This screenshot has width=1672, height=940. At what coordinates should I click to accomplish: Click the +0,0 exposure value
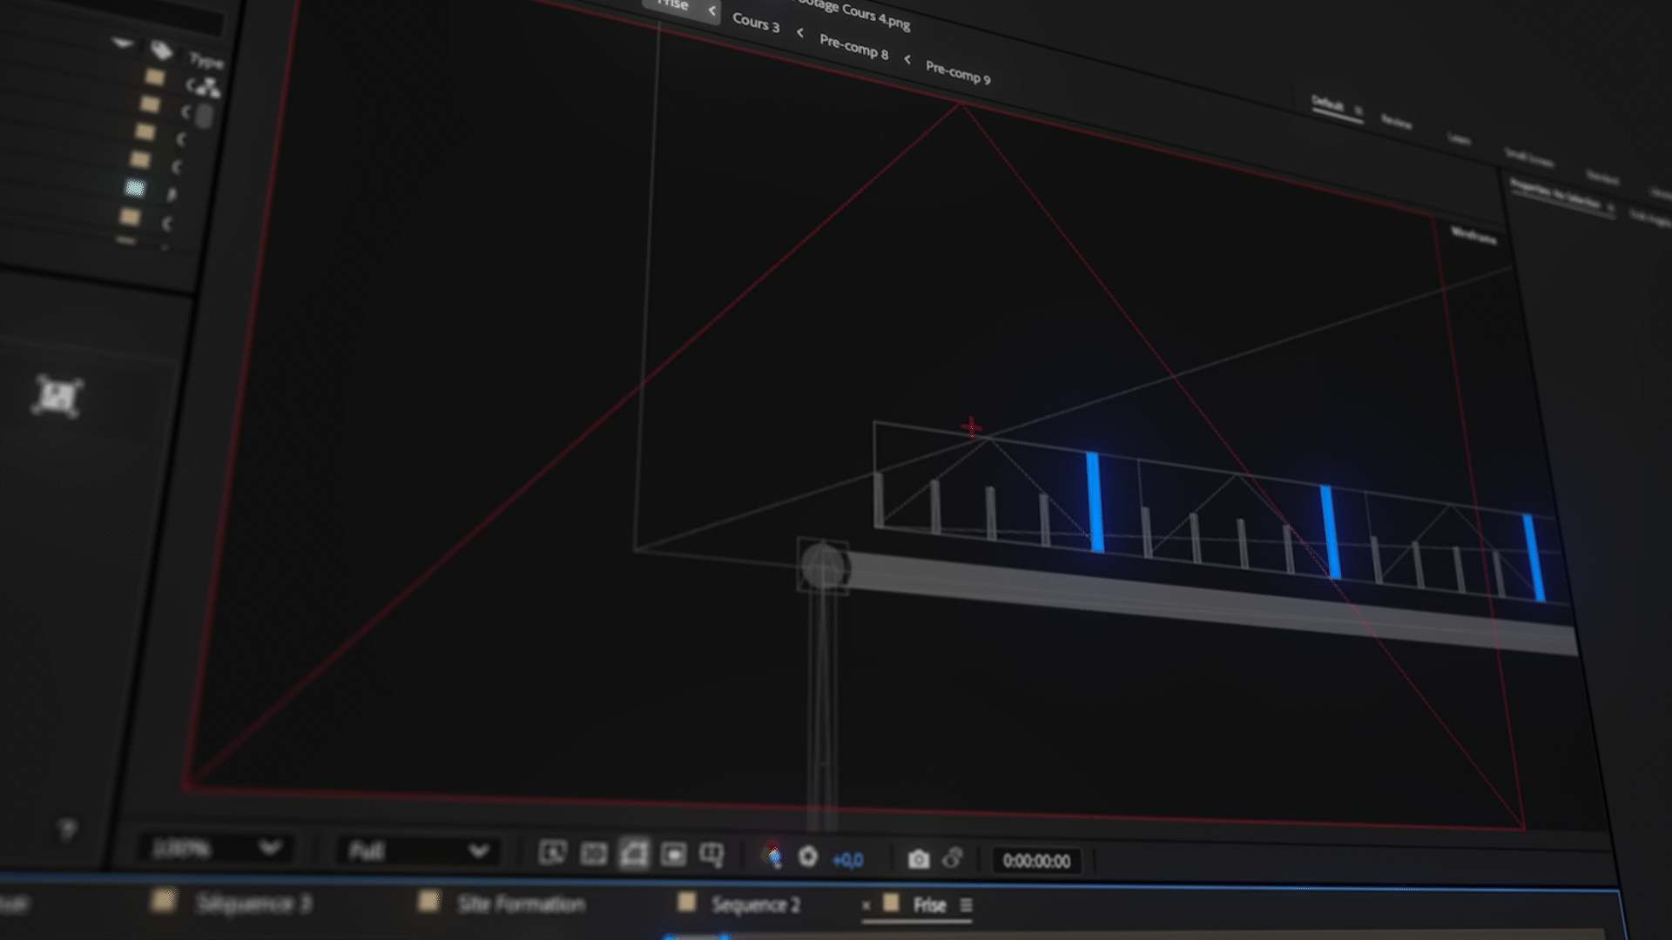pos(847,860)
